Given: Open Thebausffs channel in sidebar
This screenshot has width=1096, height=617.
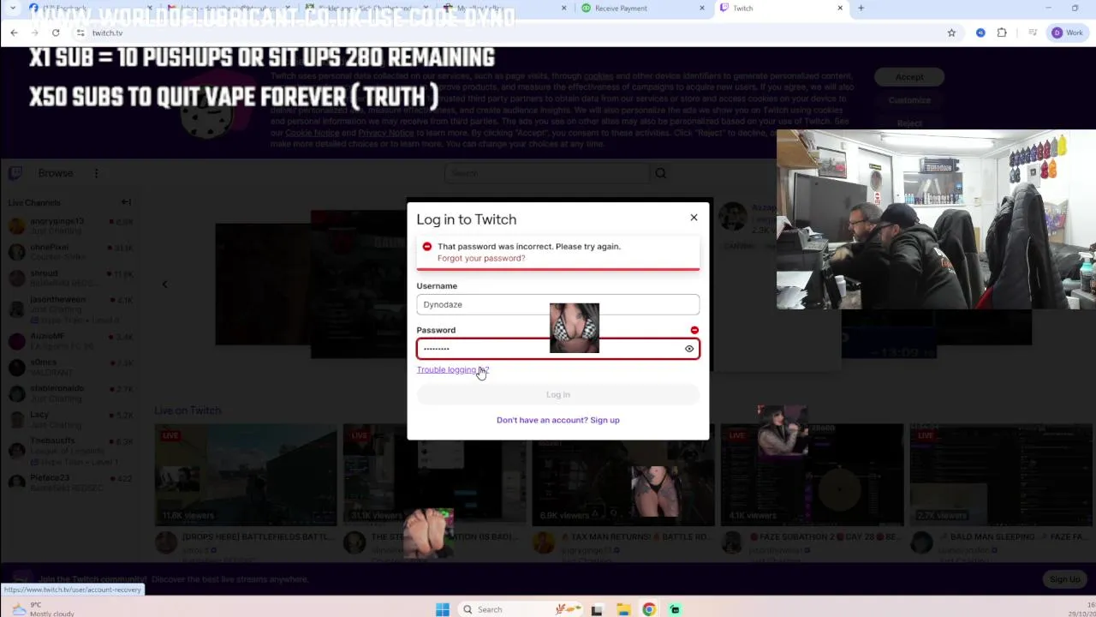Looking at the screenshot, I should (x=68, y=451).
